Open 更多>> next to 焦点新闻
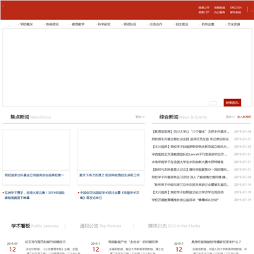 pyautogui.click(x=140, y=117)
